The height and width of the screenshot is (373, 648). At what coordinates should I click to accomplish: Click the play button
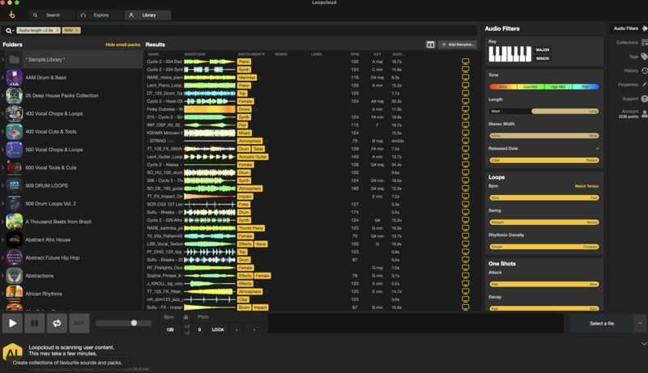(x=12, y=324)
